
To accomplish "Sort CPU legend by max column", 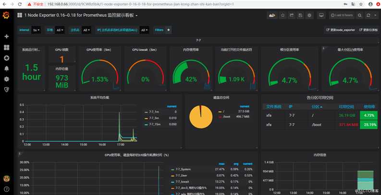I will pos(221,164).
